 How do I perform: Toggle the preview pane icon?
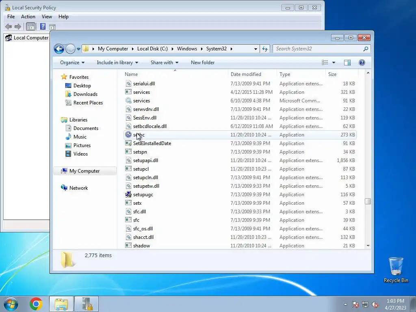[x=347, y=63]
